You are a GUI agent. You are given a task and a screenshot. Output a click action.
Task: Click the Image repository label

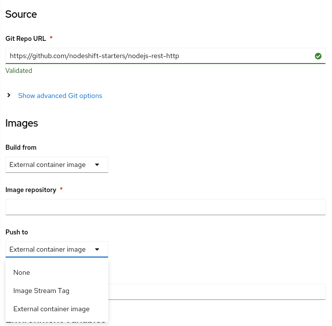coord(31,190)
